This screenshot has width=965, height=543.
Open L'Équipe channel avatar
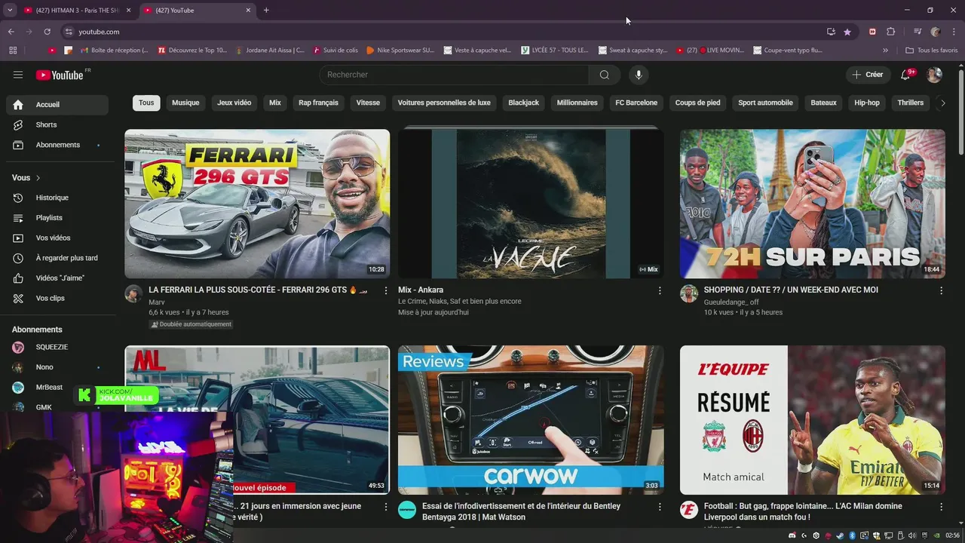tap(689, 510)
